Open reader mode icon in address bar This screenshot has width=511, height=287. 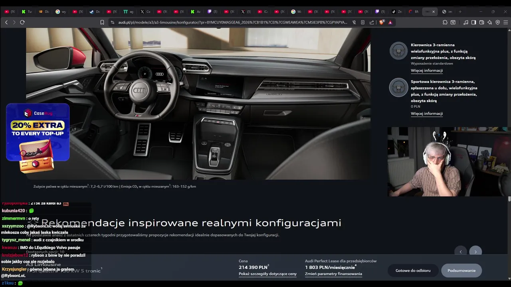click(363, 22)
